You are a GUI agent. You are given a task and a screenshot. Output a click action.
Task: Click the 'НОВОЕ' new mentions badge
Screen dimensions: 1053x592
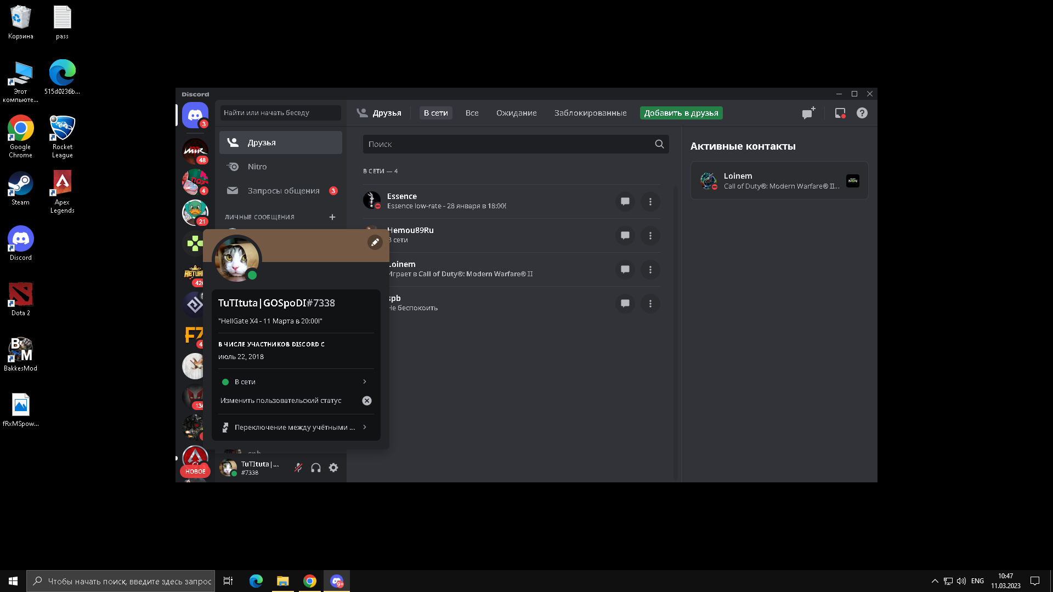195,471
